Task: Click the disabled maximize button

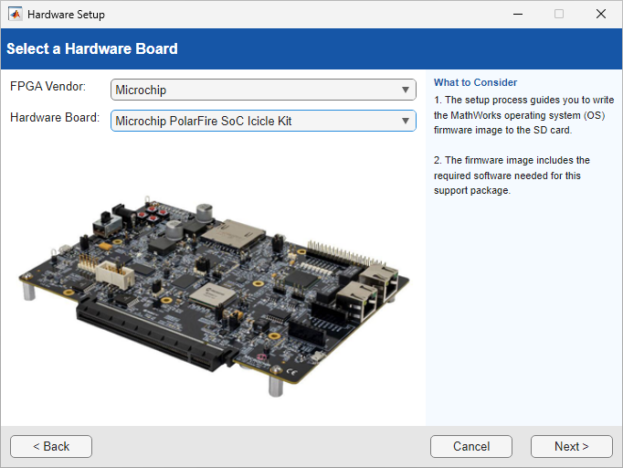Action: [x=559, y=15]
